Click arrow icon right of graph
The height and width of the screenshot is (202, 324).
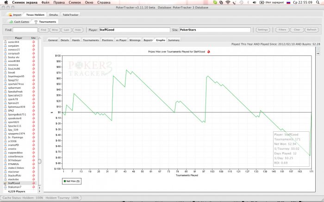click(x=318, y=54)
